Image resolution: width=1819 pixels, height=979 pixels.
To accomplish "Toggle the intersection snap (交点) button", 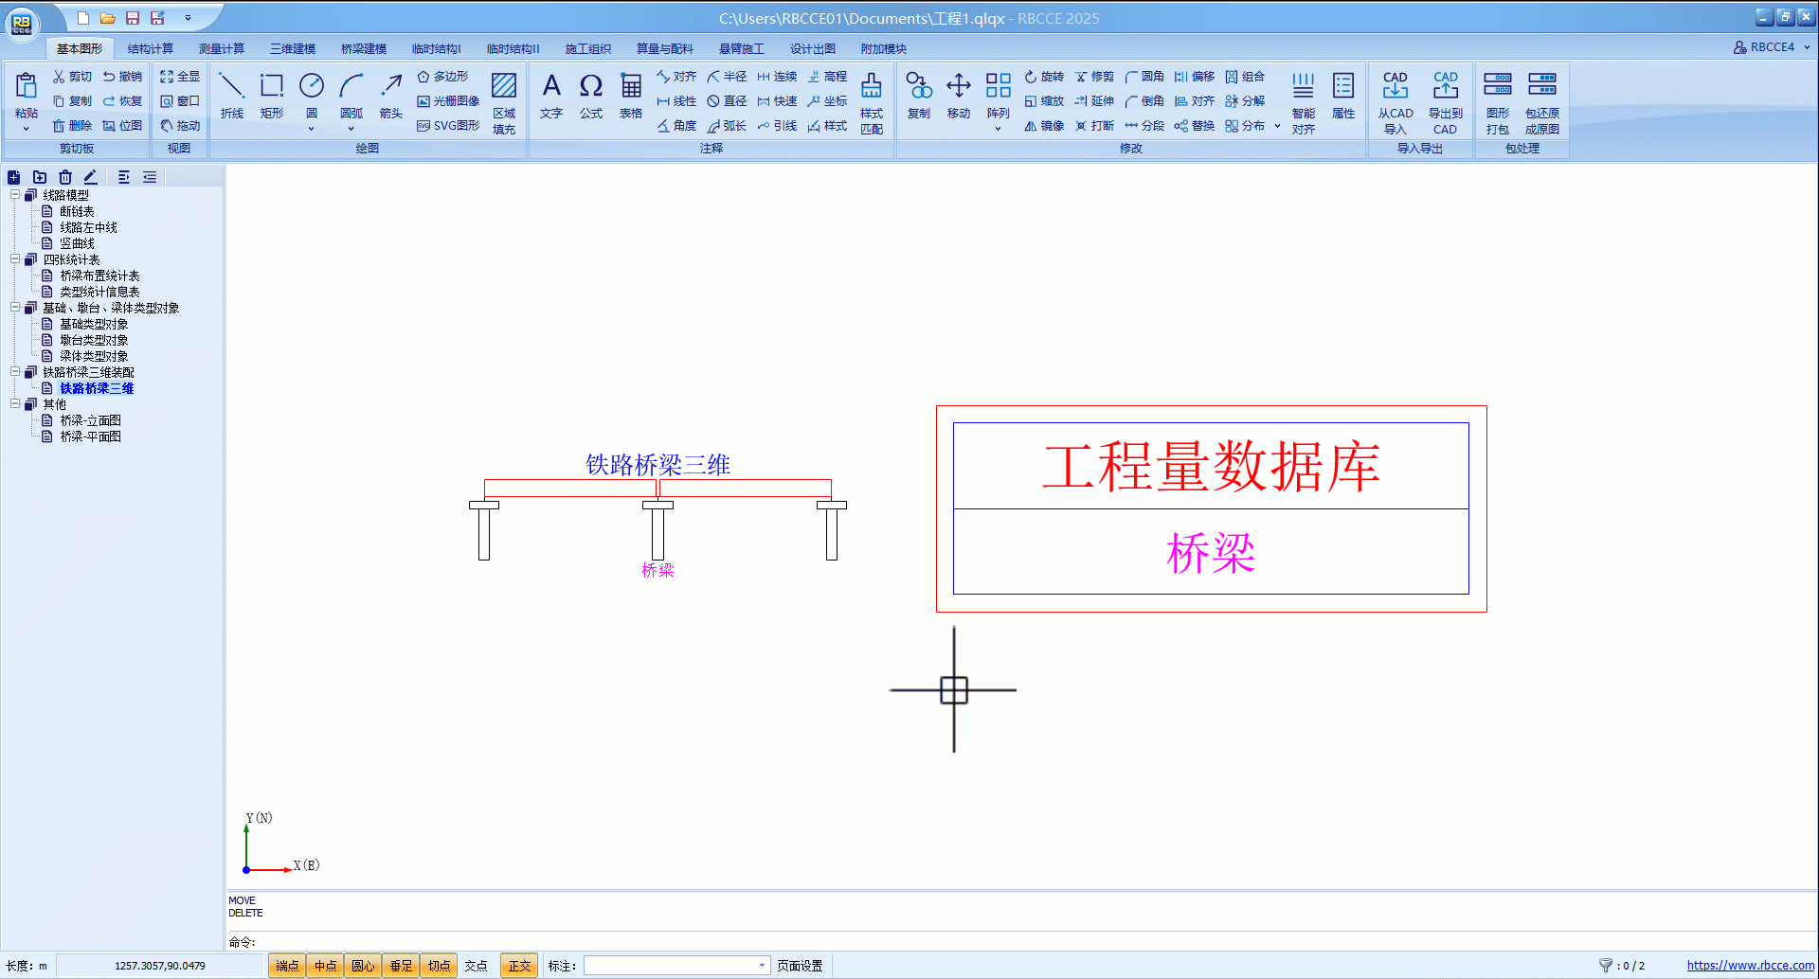I will tap(476, 966).
